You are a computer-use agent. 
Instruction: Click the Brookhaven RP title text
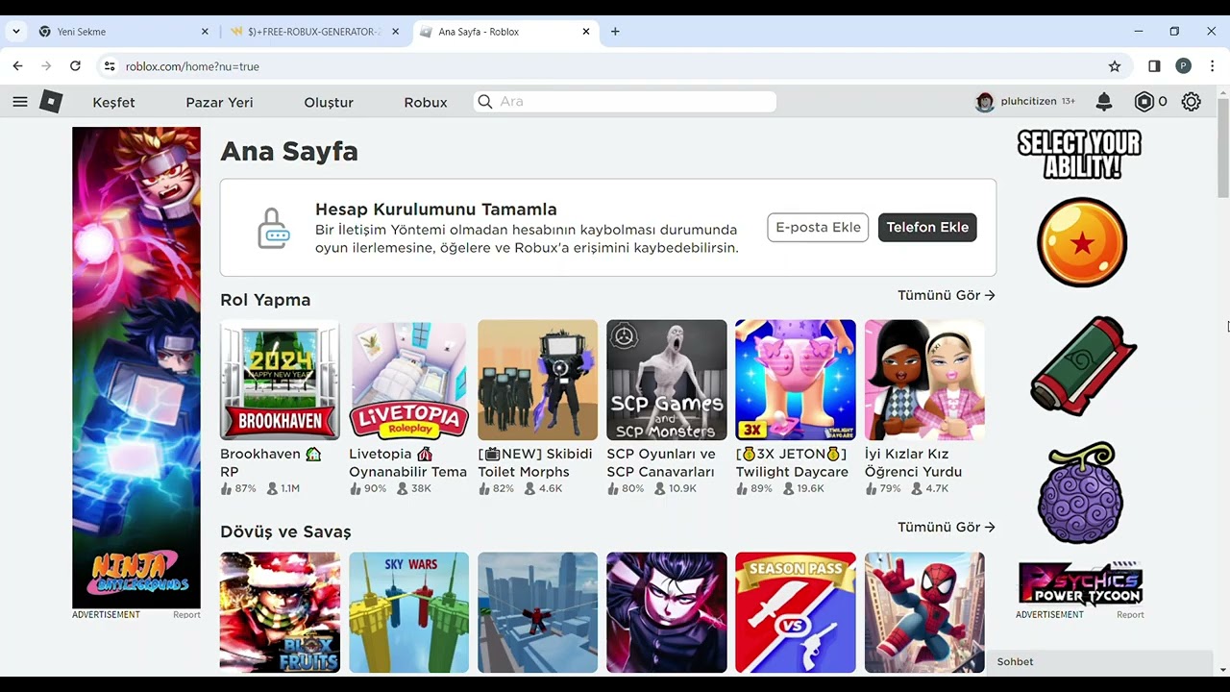270,462
